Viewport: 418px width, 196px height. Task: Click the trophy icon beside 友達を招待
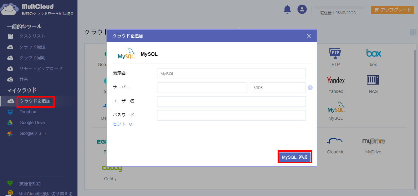10,183
